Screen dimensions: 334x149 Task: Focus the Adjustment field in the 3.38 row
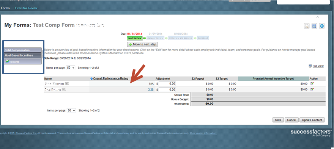coord(167,89)
